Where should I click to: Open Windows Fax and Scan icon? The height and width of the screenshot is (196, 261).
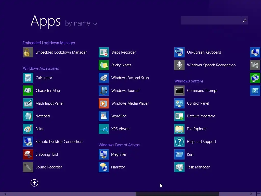104,78
